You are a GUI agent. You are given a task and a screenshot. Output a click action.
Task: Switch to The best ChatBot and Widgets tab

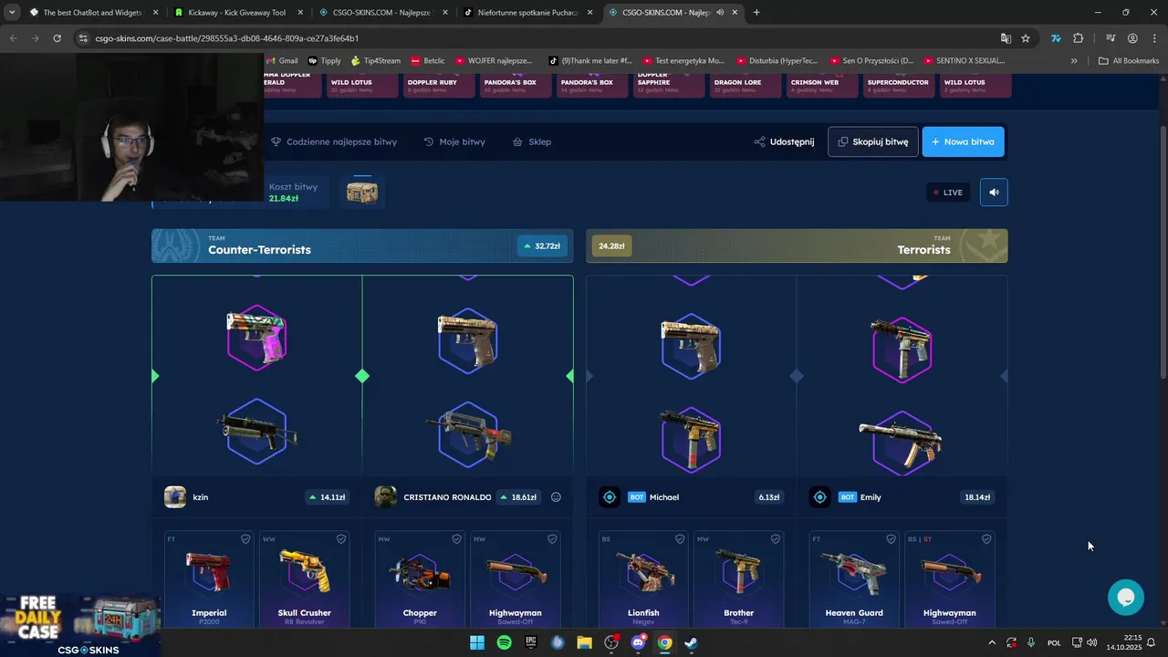[91, 13]
